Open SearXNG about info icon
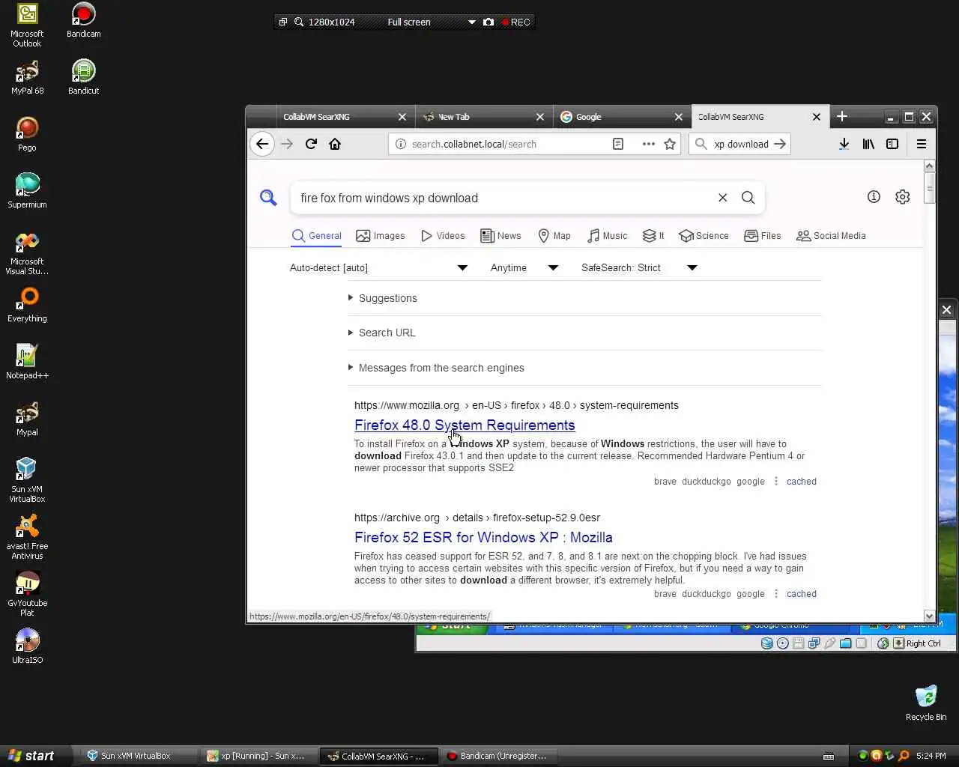 874,197
